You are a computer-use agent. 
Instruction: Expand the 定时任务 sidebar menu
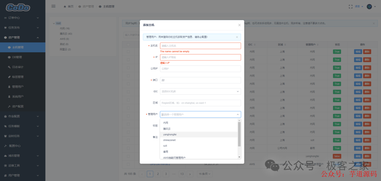coord(23,136)
